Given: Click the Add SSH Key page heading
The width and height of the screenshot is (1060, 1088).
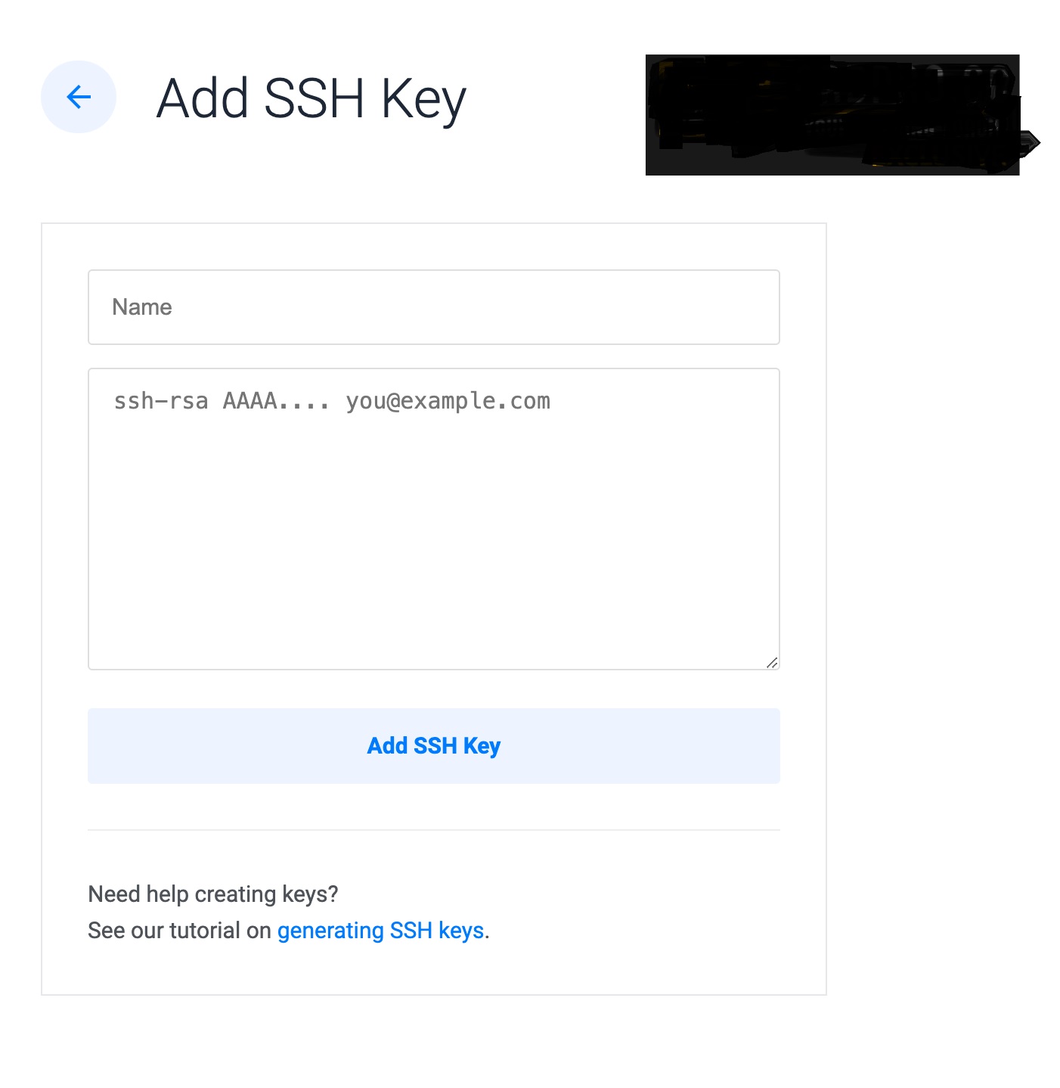Looking at the screenshot, I should [311, 98].
